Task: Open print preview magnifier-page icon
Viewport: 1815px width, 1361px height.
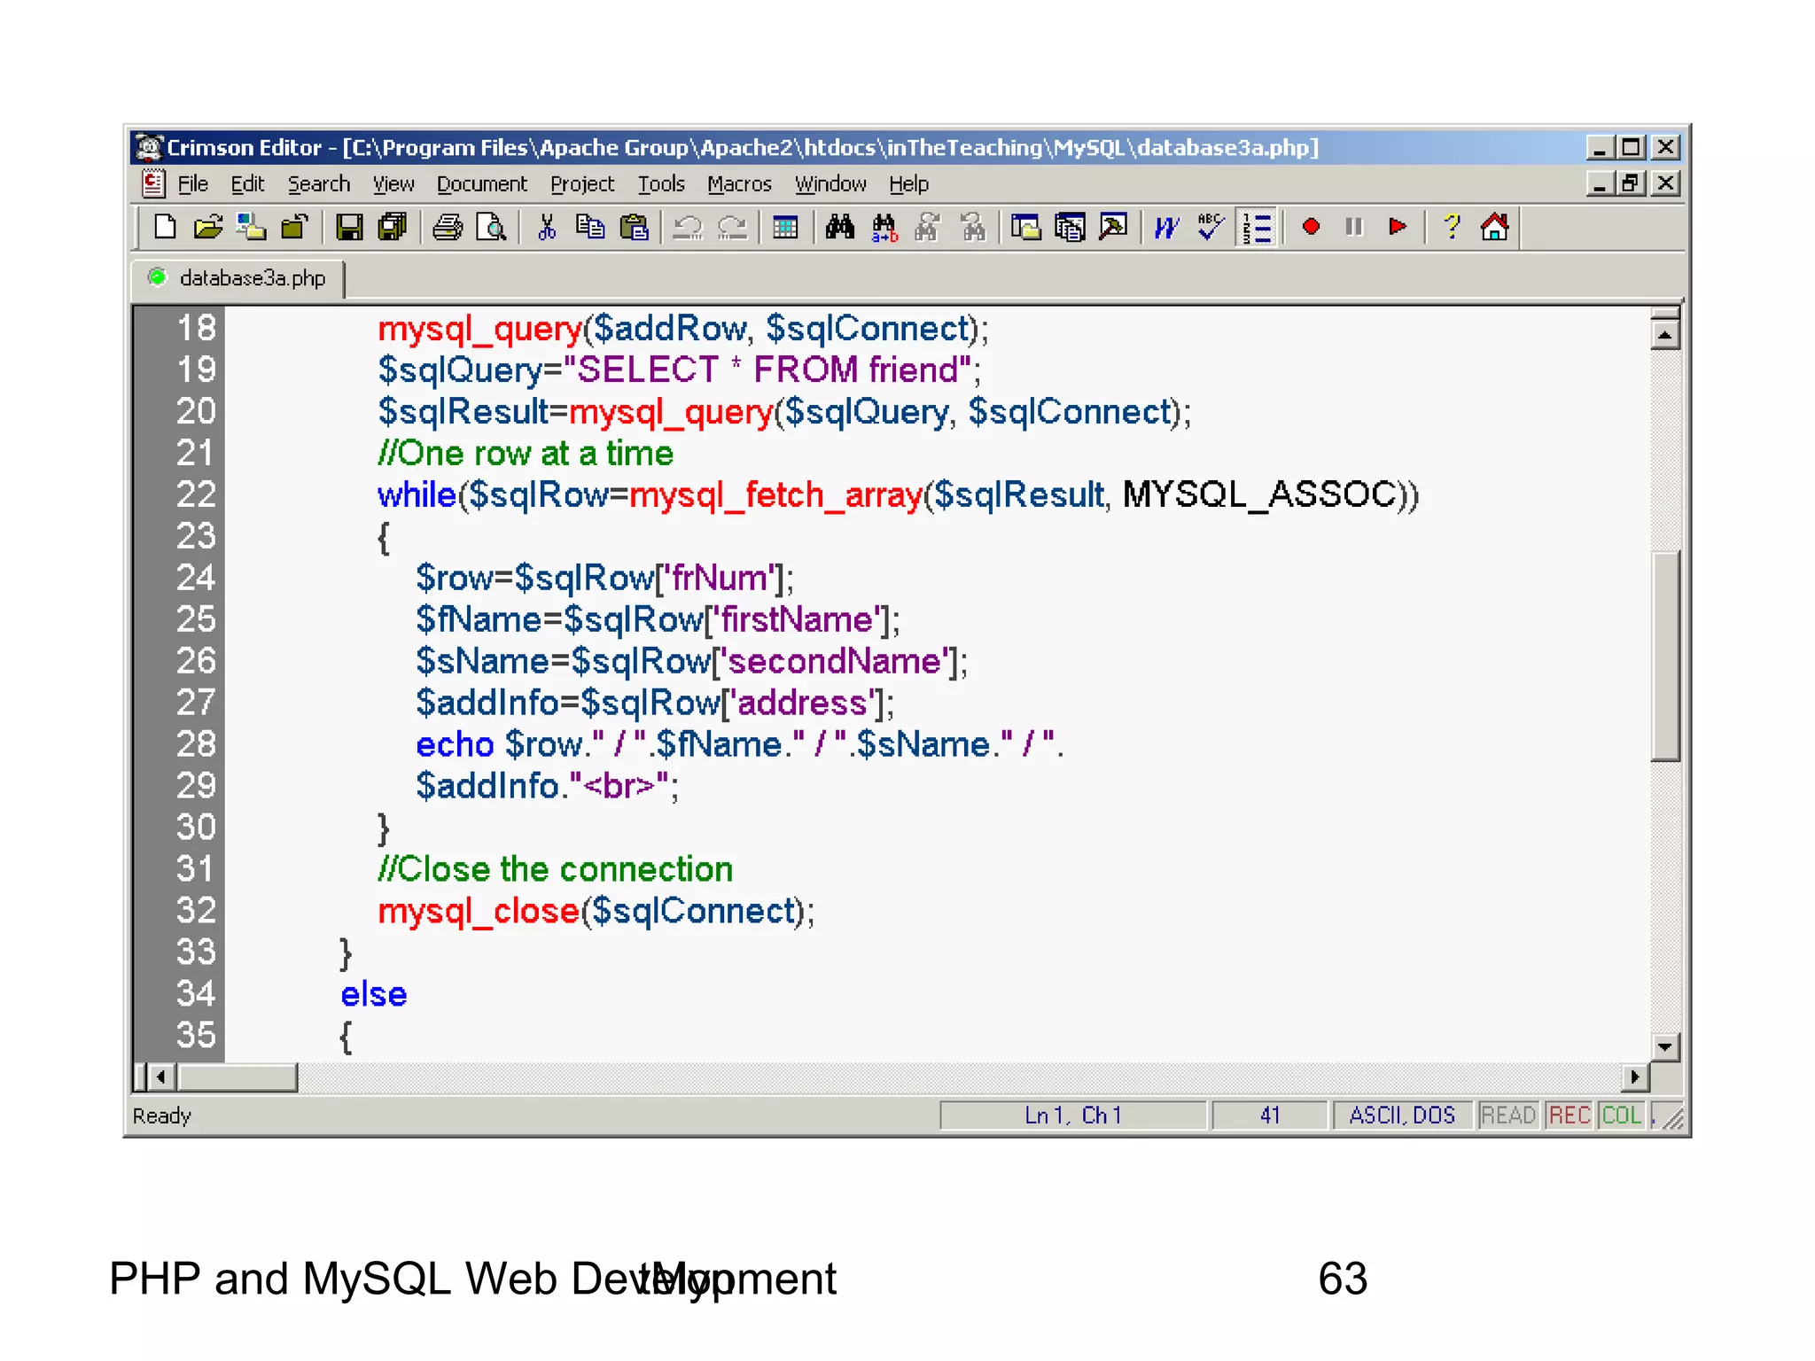Action: 490,228
